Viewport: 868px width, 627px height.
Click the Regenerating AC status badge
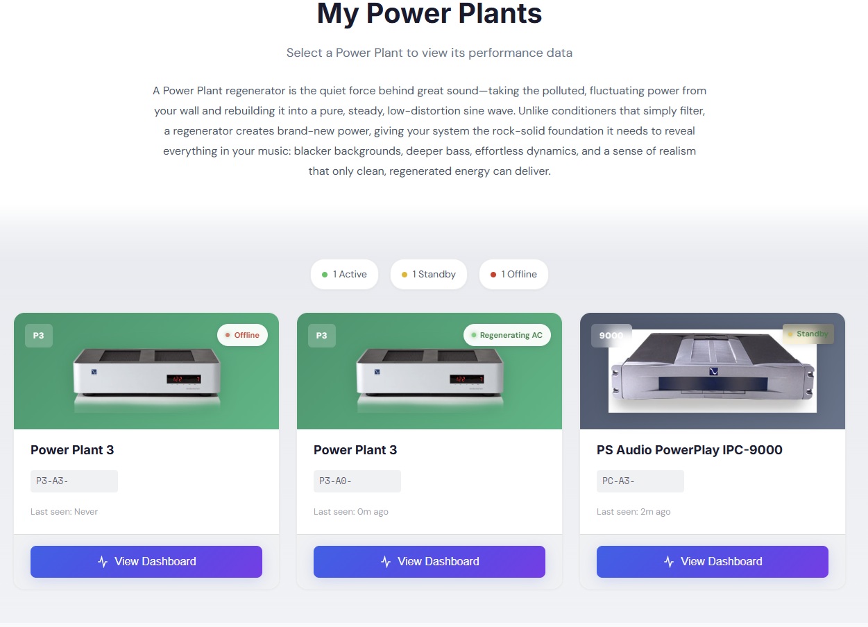click(507, 335)
